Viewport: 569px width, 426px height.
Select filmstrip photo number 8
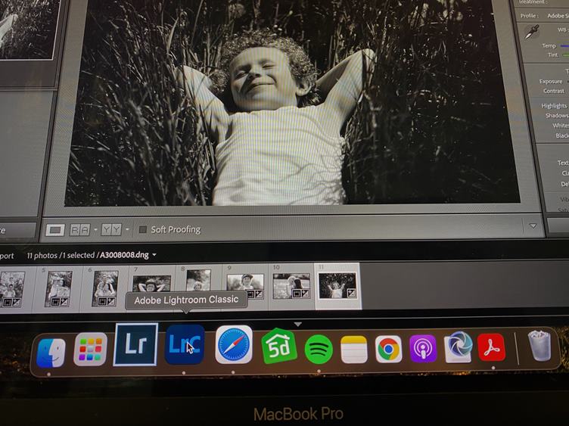[x=198, y=280]
